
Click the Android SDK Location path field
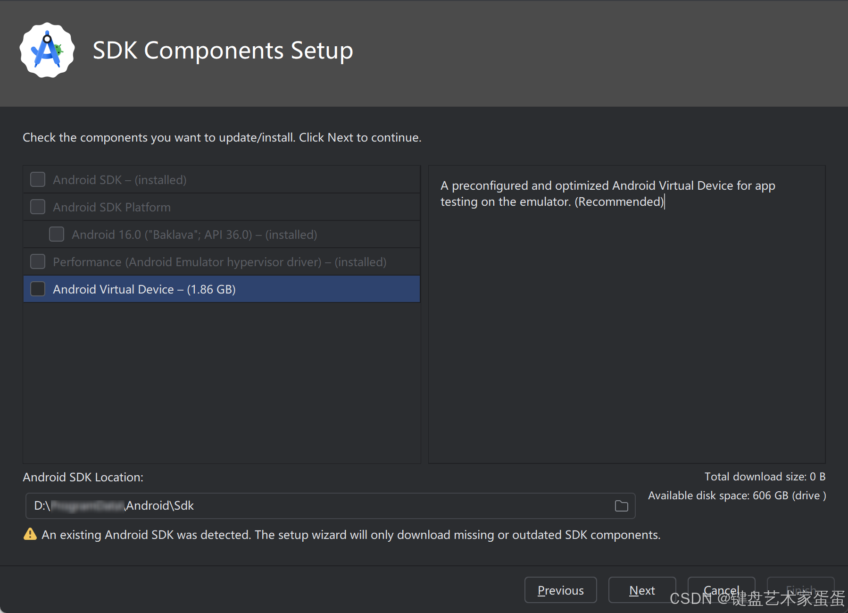[x=330, y=506]
